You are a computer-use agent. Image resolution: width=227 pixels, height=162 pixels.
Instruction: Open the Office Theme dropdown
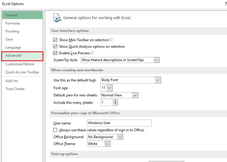[107, 144]
